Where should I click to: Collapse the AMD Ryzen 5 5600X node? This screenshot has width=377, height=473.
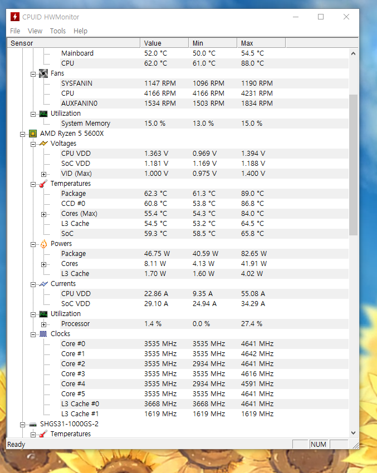22,134
